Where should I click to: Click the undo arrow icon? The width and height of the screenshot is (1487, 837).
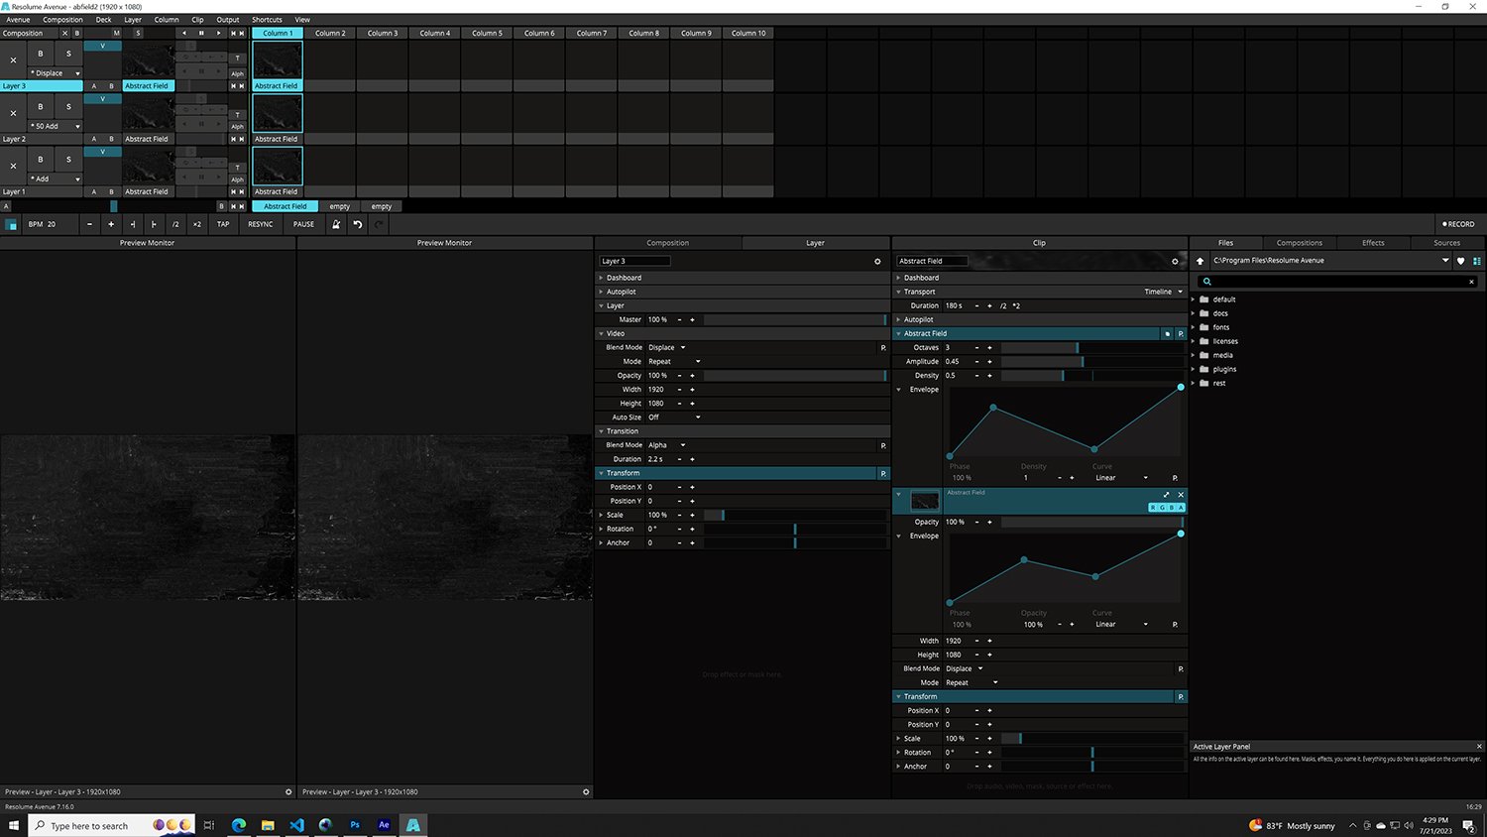358,224
